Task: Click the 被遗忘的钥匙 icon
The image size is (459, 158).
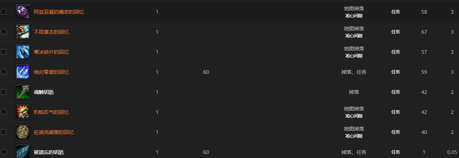Action: tap(23, 151)
